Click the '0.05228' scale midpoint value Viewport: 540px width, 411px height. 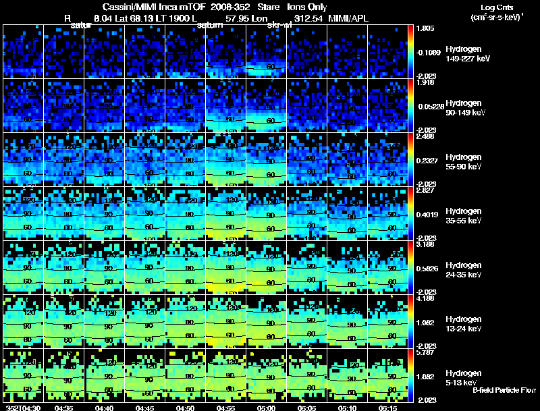[431, 107]
